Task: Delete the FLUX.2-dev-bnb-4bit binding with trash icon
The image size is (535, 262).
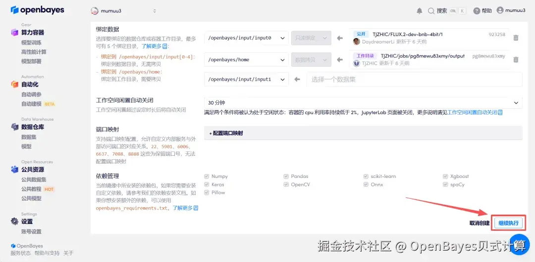Action: click(x=516, y=38)
